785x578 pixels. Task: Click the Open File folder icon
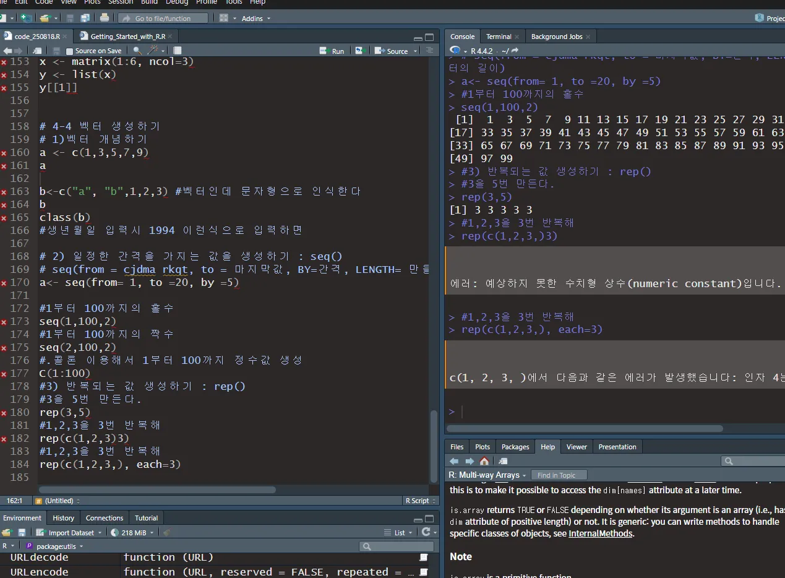click(45, 18)
